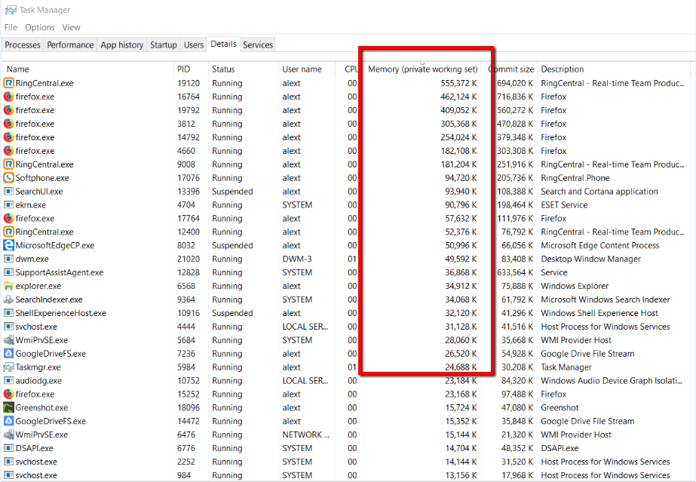Select svchost.exe with PID 4444
The image size is (696, 482).
click(36, 327)
